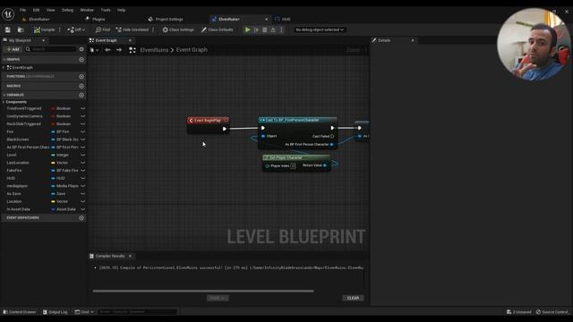Screen dimensions: 573x322
Task: Click the Cast Failed exec pin
Action: 332,136
